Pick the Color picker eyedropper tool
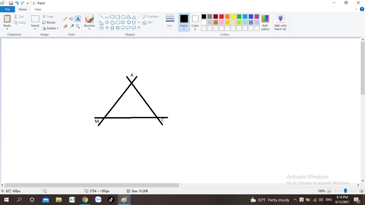The height and width of the screenshot is (205, 365). [x=71, y=26]
